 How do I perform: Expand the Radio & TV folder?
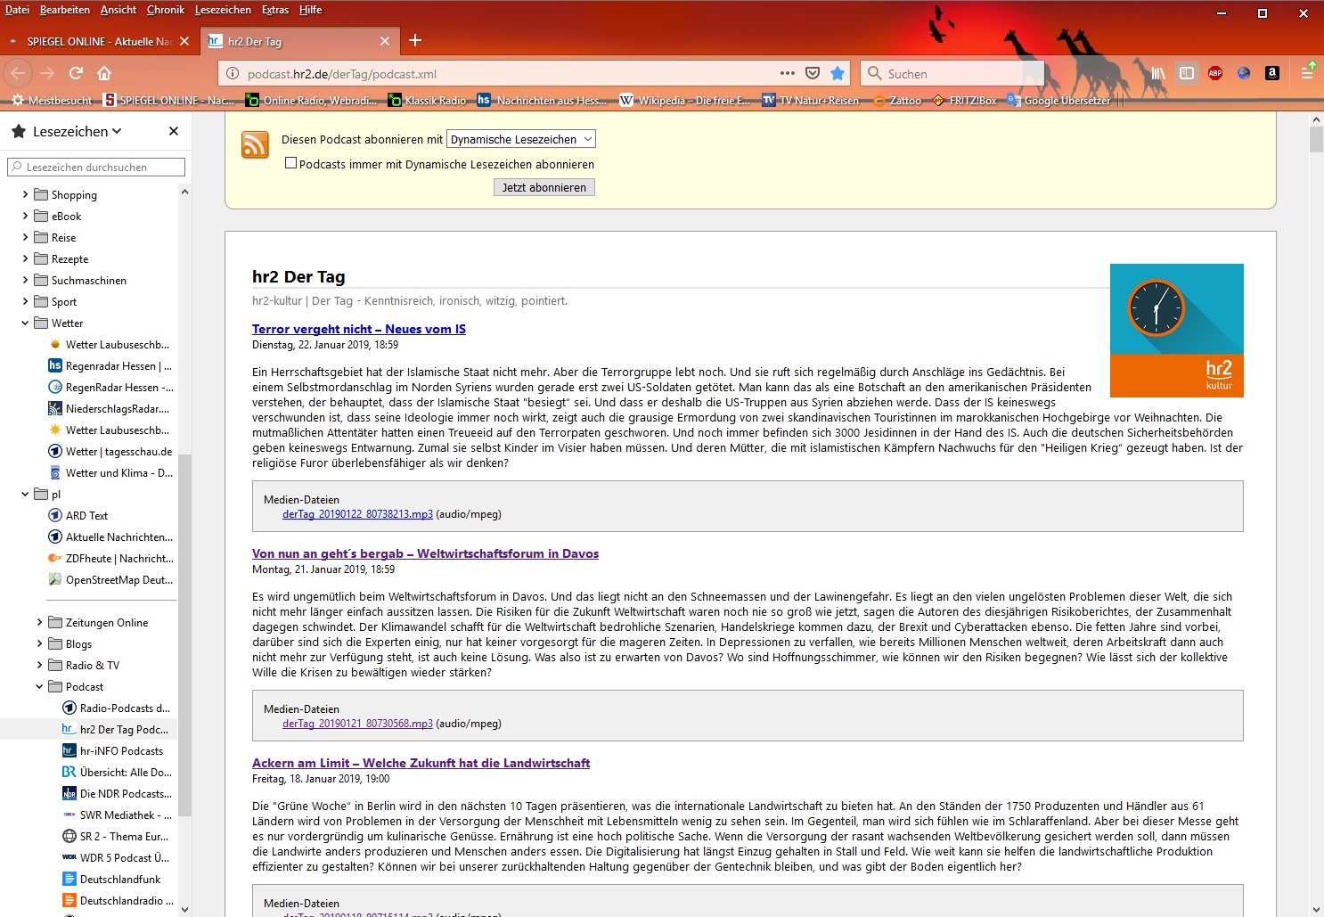click(39, 665)
